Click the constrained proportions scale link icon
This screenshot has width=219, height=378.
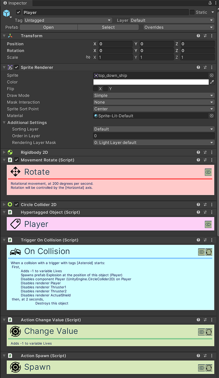pyautogui.click(x=88, y=58)
